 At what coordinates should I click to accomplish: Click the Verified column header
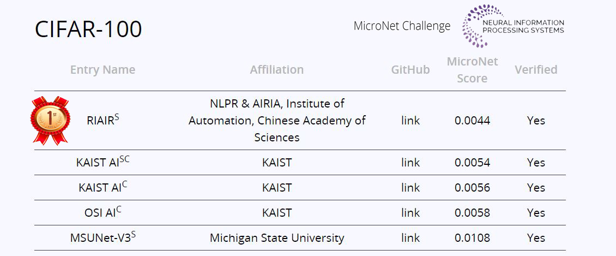536,69
